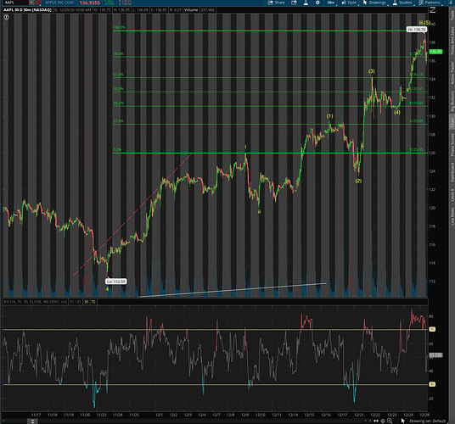Open the Drawings menu

(375, 3)
